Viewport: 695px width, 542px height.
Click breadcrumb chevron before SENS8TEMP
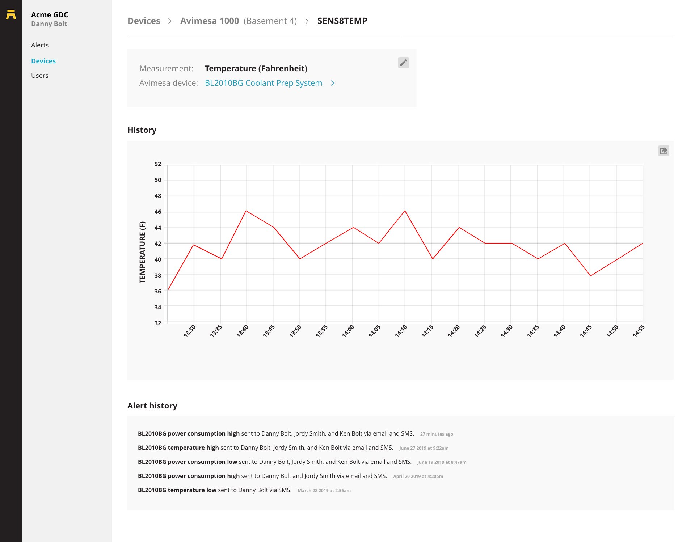307,21
